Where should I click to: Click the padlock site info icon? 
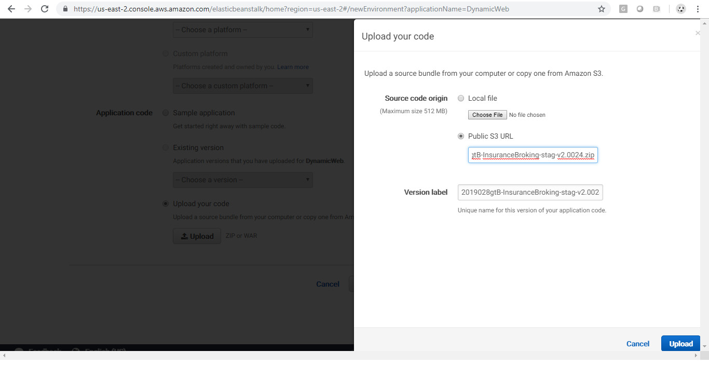click(x=65, y=9)
